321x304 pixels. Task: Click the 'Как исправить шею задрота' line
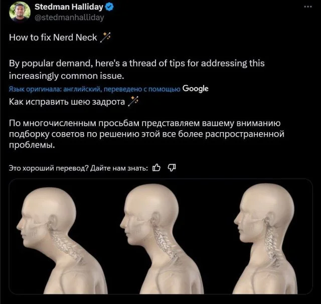coord(67,102)
